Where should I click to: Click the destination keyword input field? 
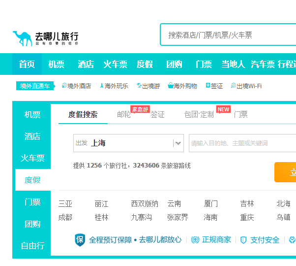[242, 143]
